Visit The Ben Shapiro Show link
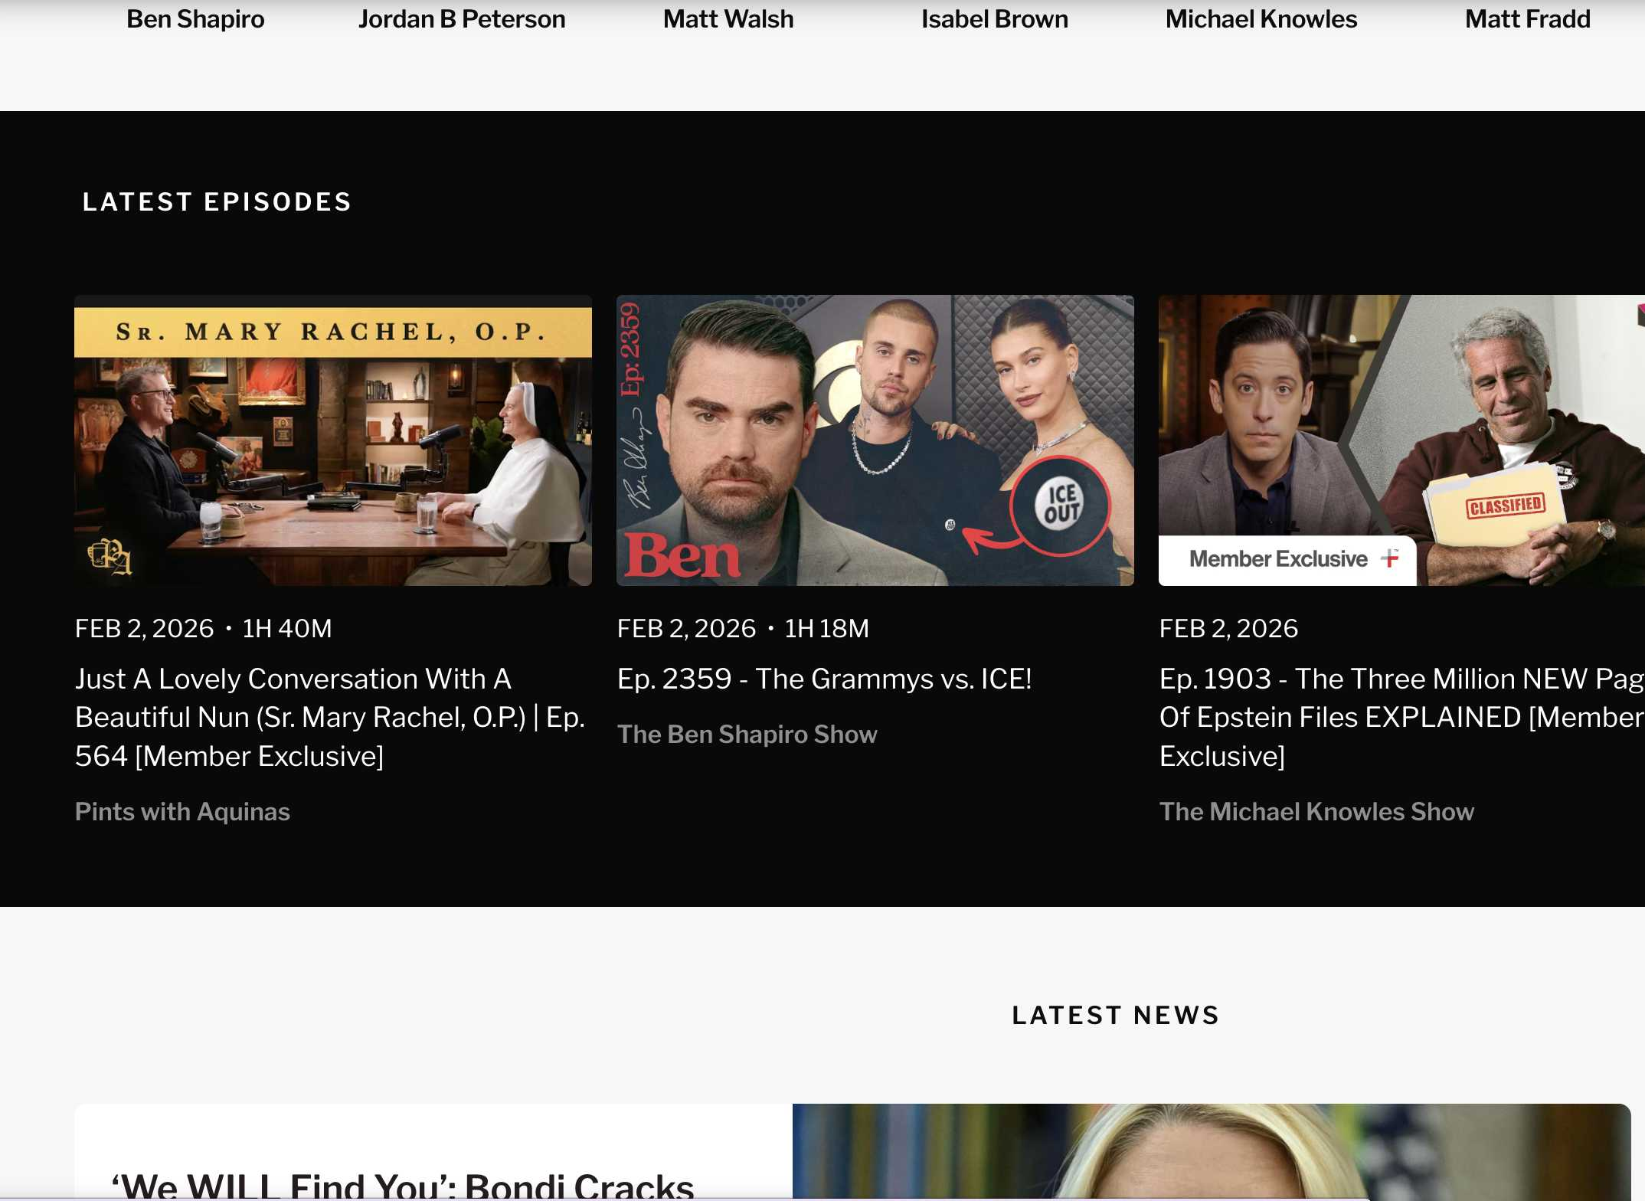 pyautogui.click(x=747, y=734)
